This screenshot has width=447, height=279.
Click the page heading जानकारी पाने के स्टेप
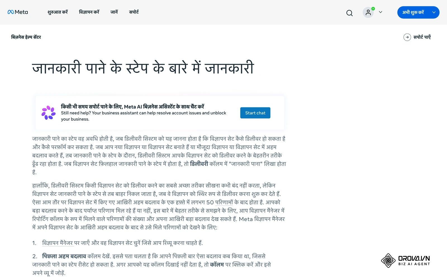pyautogui.click(x=143, y=68)
